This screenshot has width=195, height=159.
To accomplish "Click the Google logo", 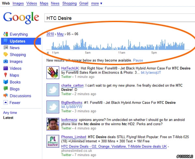I will 21,18.
